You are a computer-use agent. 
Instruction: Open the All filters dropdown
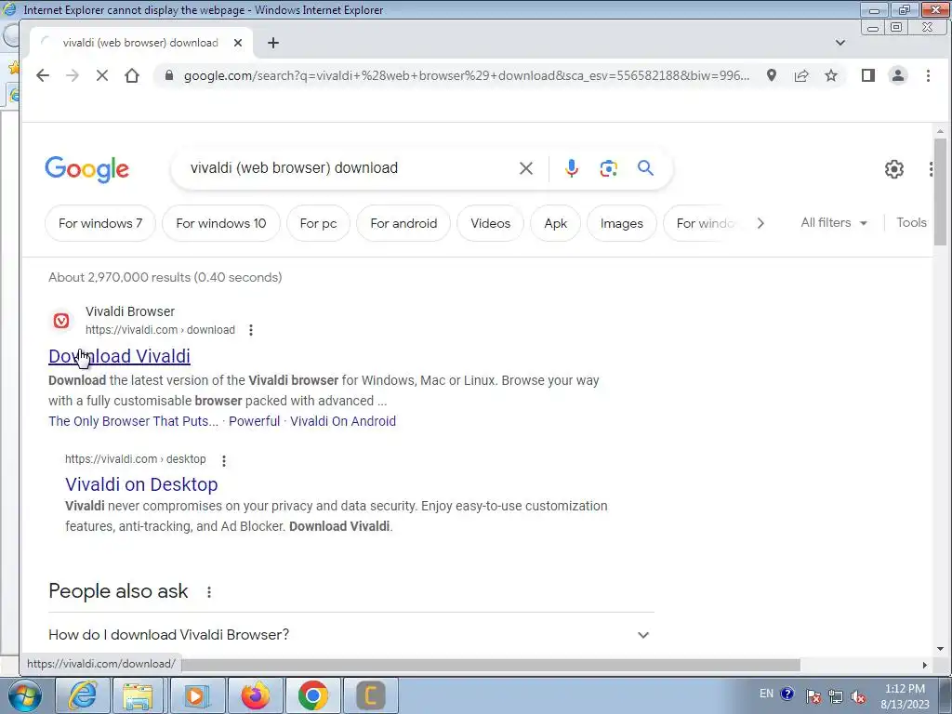coord(834,223)
